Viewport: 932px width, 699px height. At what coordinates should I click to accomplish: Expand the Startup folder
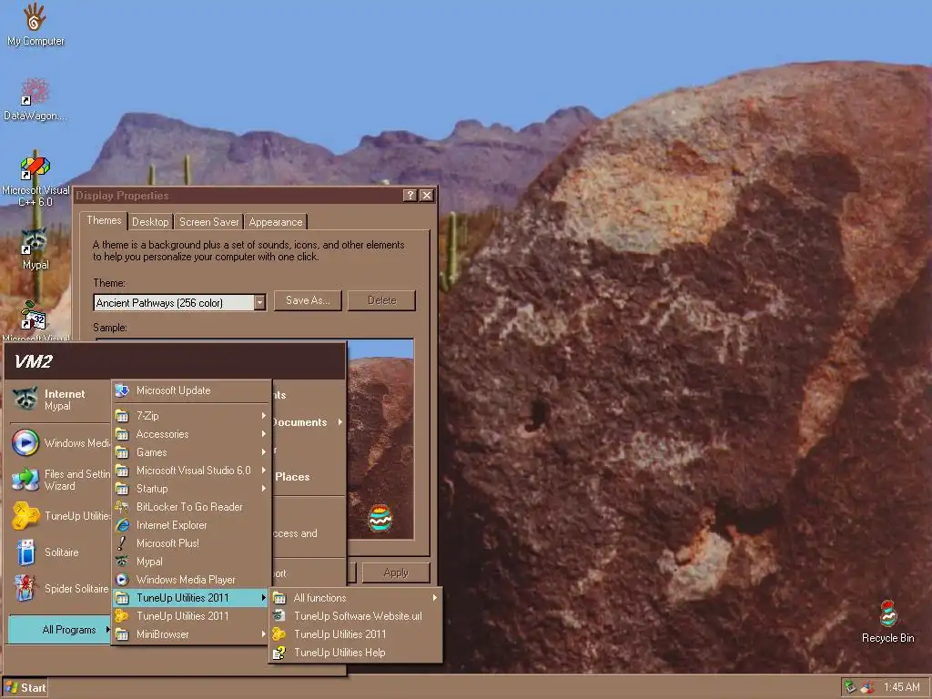[191, 489]
